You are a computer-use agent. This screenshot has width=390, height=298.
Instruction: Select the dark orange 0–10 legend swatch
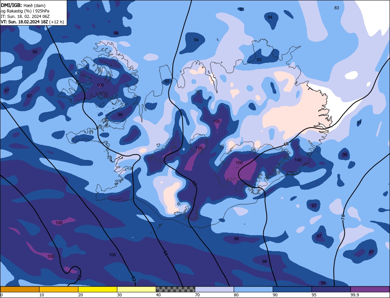19,289
